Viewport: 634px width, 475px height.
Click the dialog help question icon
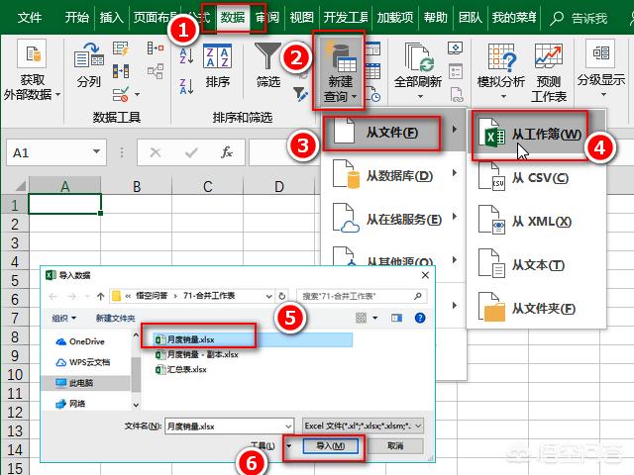click(x=420, y=318)
